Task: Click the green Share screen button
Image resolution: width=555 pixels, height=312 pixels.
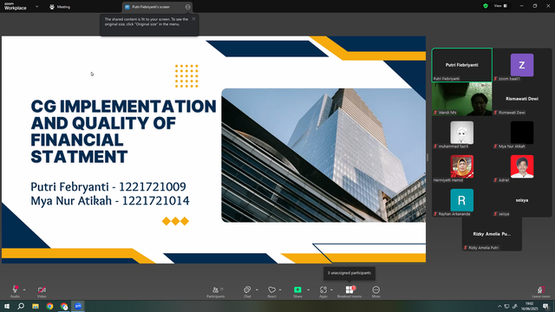Action: (x=297, y=291)
